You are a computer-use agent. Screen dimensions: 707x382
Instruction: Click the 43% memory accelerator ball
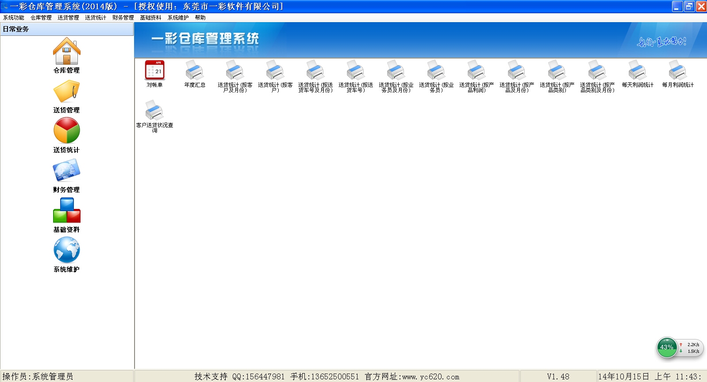click(x=667, y=347)
